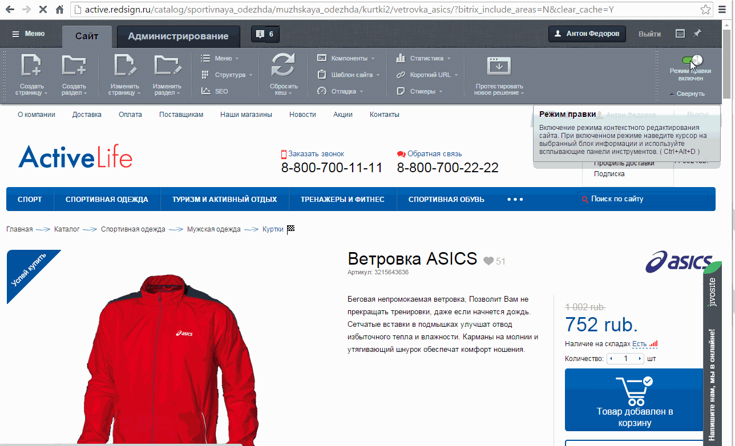Open Тренажеры и фитнес menu
The height and width of the screenshot is (446, 735).
(342, 200)
